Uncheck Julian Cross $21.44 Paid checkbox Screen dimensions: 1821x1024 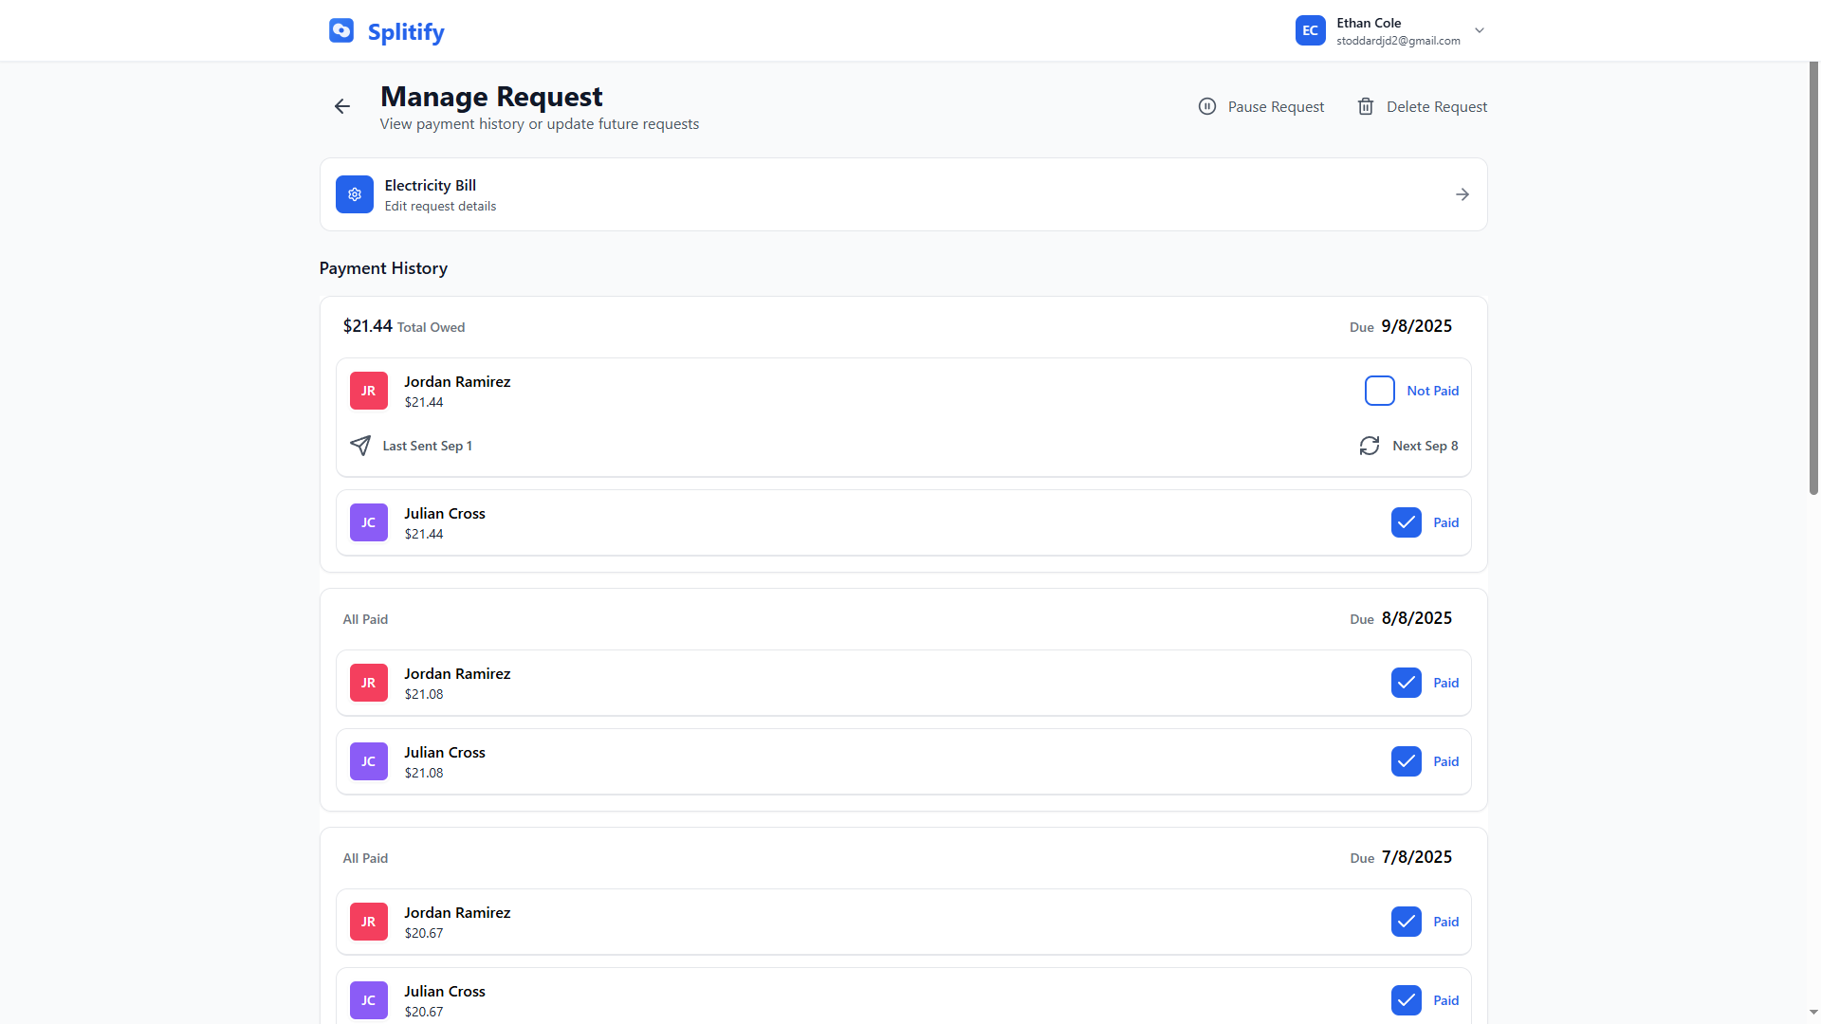point(1406,522)
